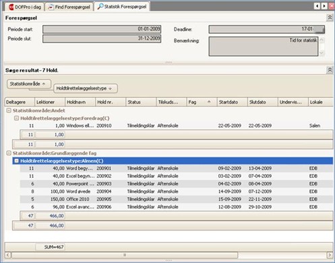335x263 pixels.
Task: Select the Statistik Forespørgsel tab
Action: pyautogui.click(x=122, y=7)
